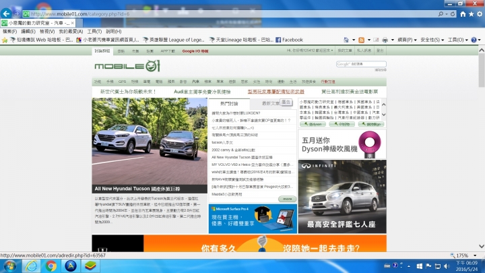
Task: Open the Facebook favorites link
Action: pyautogui.click(x=289, y=40)
